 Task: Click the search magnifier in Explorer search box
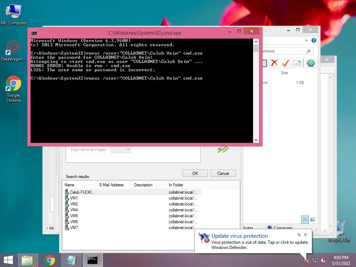coord(308,51)
